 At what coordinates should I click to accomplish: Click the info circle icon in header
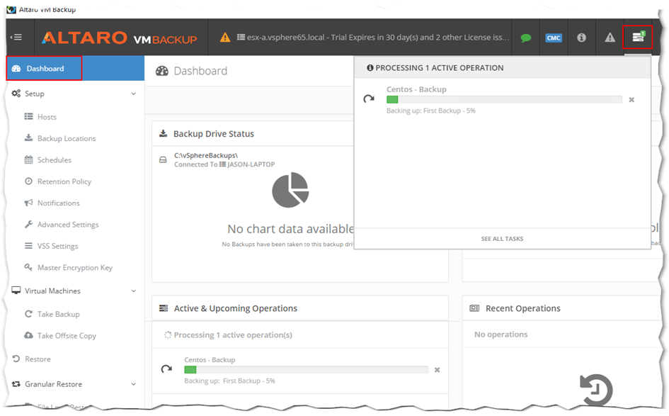tap(581, 38)
